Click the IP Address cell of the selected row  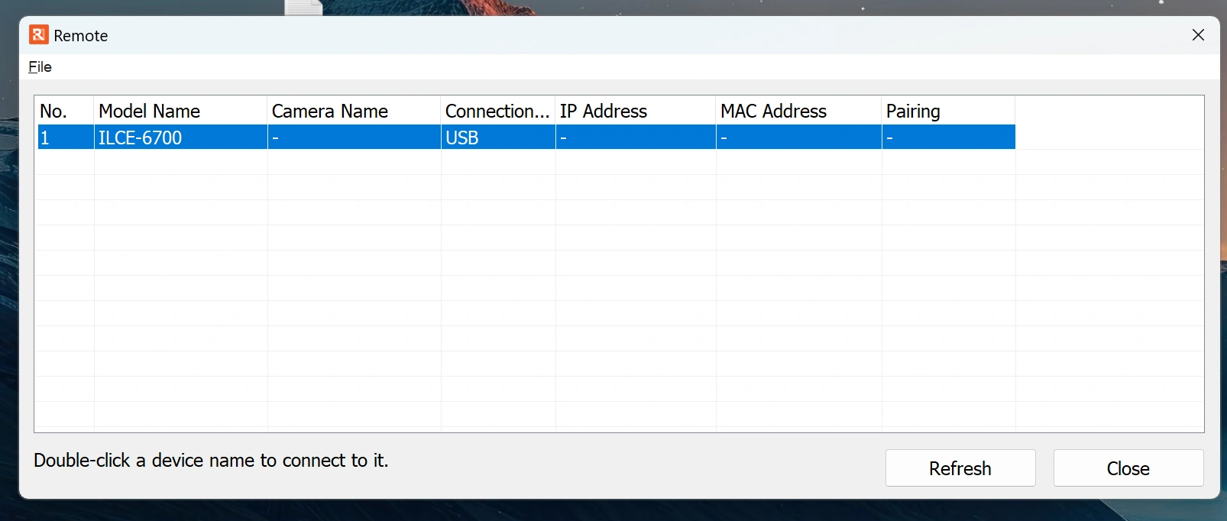635,138
